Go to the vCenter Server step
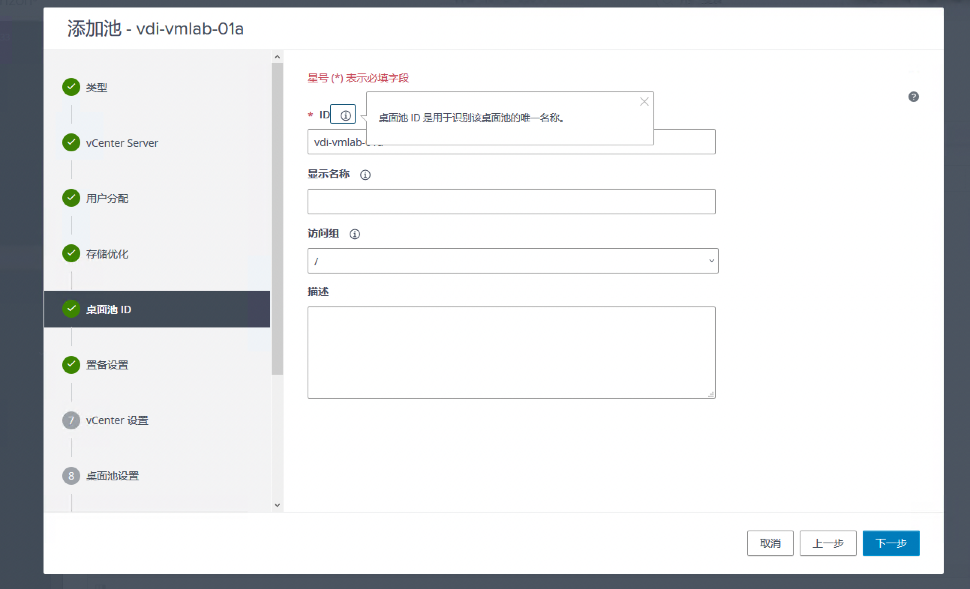This screenshot has width=970, height=589. click(122, 143)
